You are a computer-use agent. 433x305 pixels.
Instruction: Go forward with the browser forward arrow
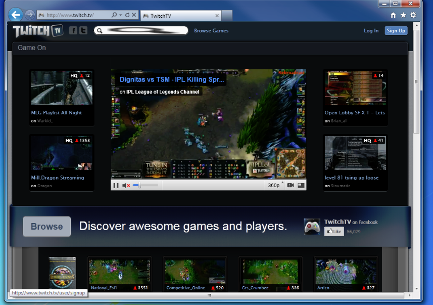coord(30,15)
